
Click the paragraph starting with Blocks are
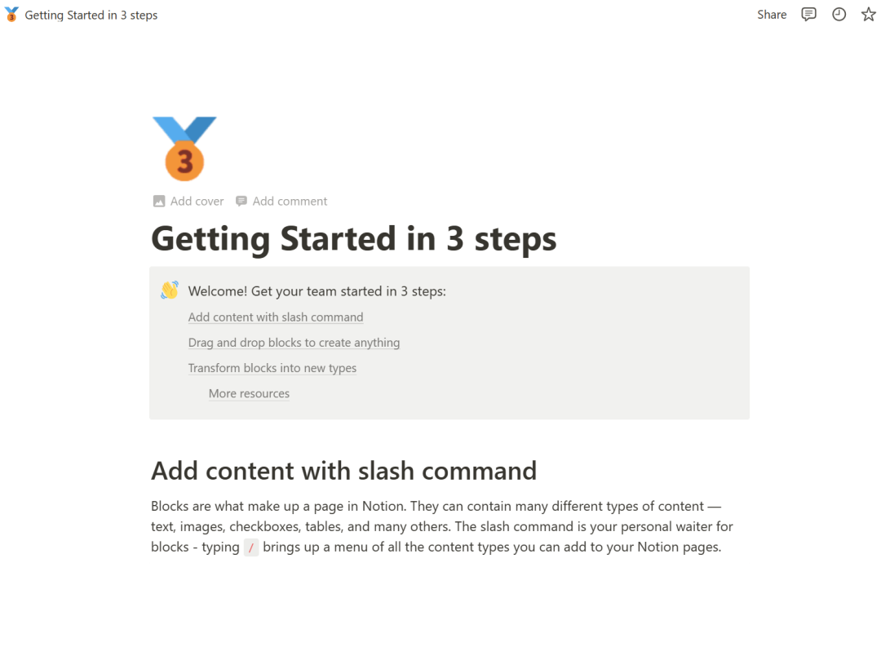(x=436, y=526)
